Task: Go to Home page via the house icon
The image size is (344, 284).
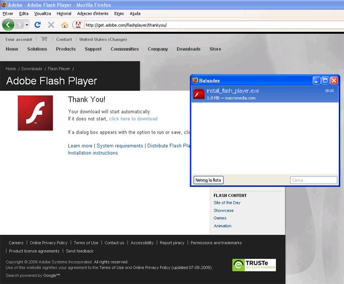Action: point(64,24)
